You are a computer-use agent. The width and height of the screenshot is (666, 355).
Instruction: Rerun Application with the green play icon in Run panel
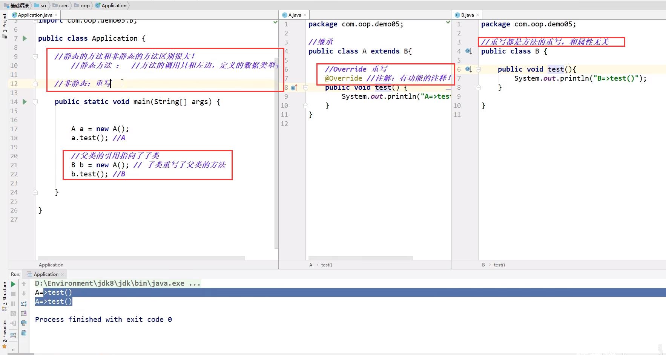[x=13, y=284]
